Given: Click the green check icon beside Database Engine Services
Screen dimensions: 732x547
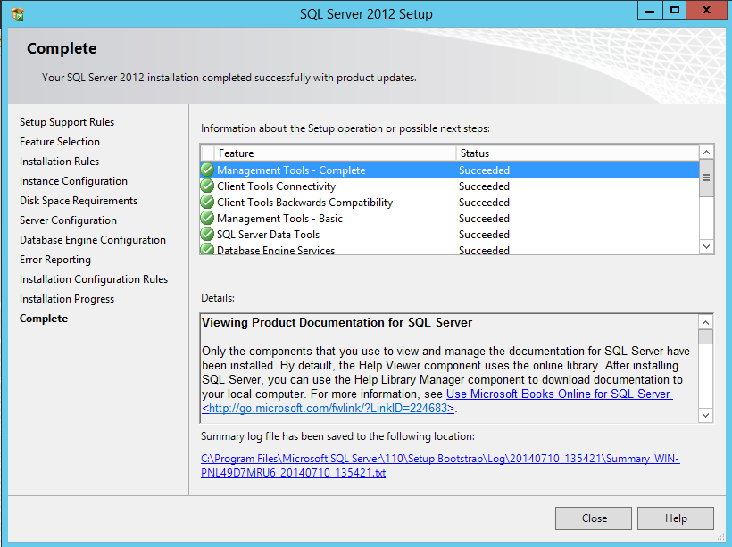Looking at the screenshot, I should [x=207, y=249].
